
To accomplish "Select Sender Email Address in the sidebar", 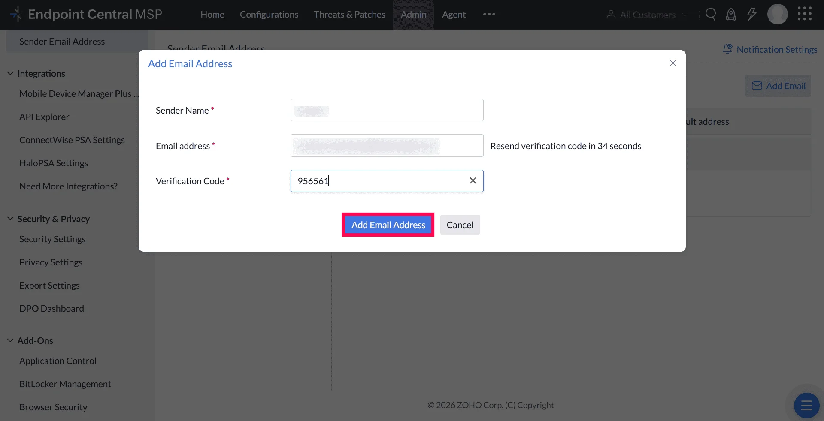I will [77, 41].
